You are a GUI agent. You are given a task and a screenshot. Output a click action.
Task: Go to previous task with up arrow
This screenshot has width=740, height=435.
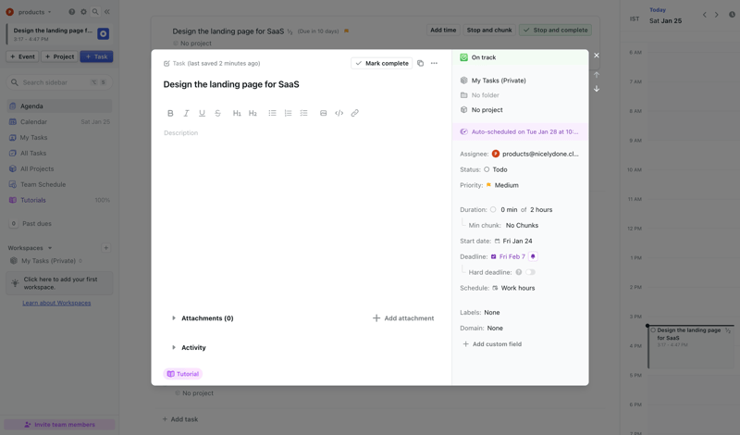[597, 75]
